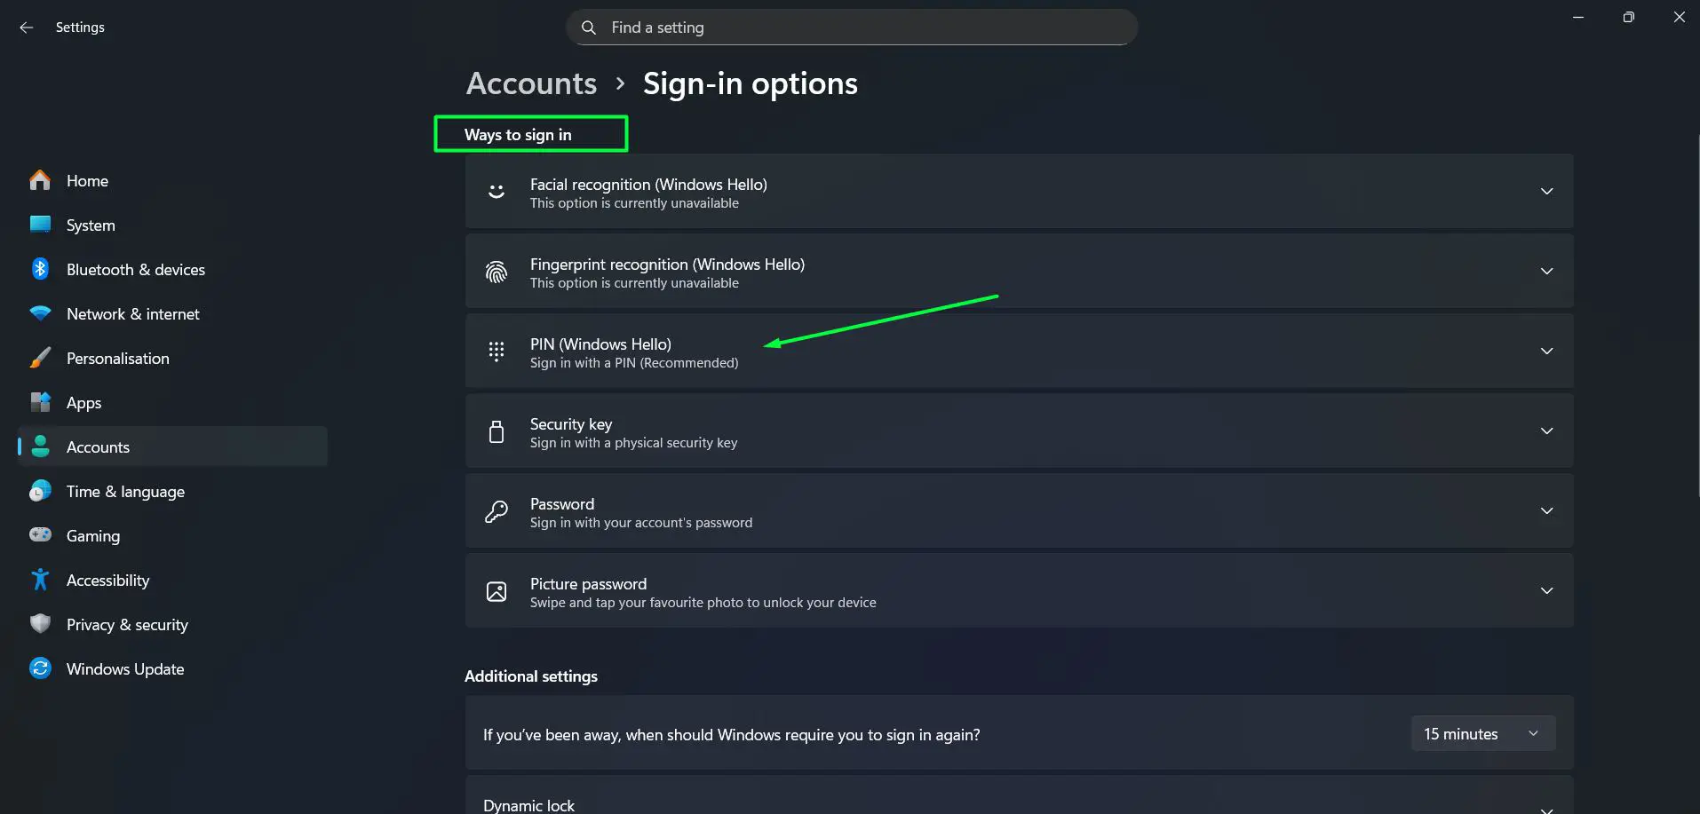The width and height of the screenshot is (1700, 814).
Task: Select the Accessibility icon in sidebar
Action: [x=40, y=580]
